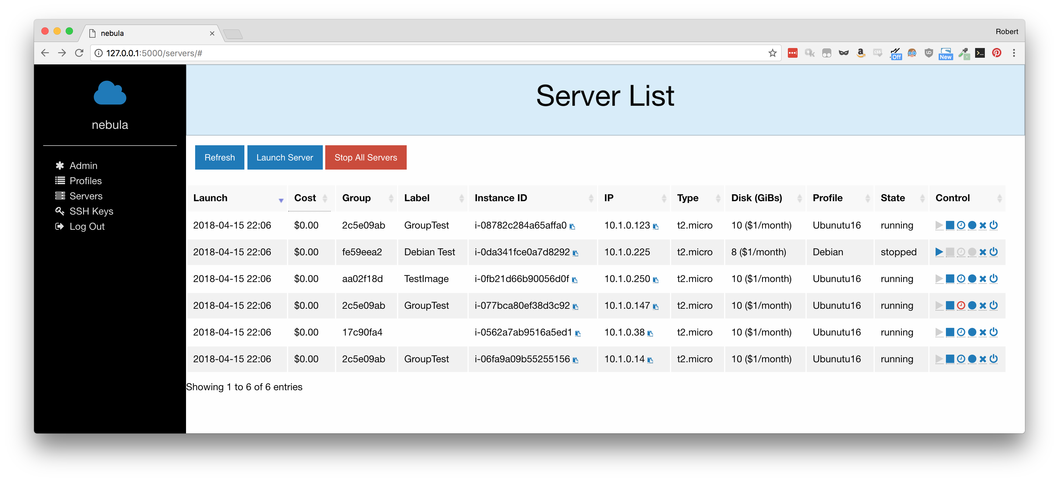Sort table by State column
The height and width of the screenshot is (482, 1059).
point(901,198)
